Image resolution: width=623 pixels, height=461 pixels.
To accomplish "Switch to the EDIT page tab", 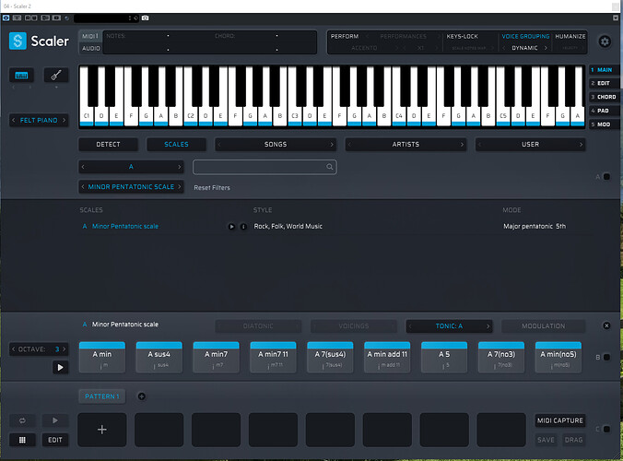I will point(604,84).
